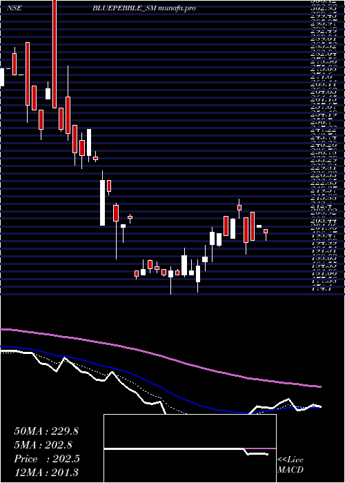Select the 12MA : 201.3 readout
This screenshot has width=345, height=483.
click(x=46, y=472)
